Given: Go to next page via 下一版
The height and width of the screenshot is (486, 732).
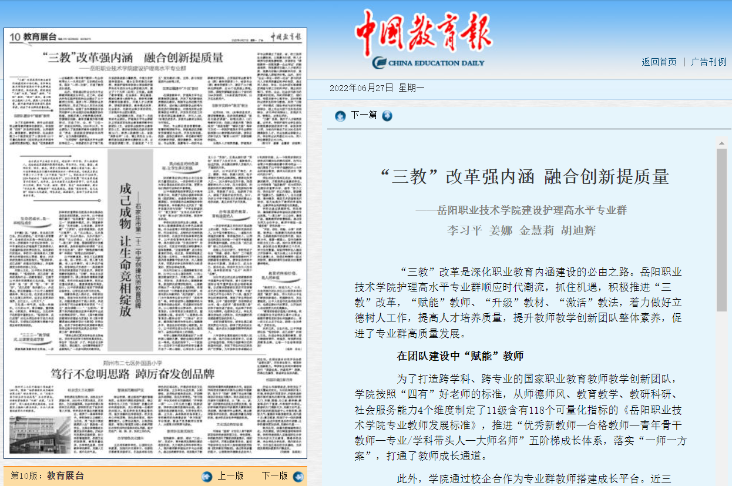Looking at the screenshot, I should pos(275,476).
